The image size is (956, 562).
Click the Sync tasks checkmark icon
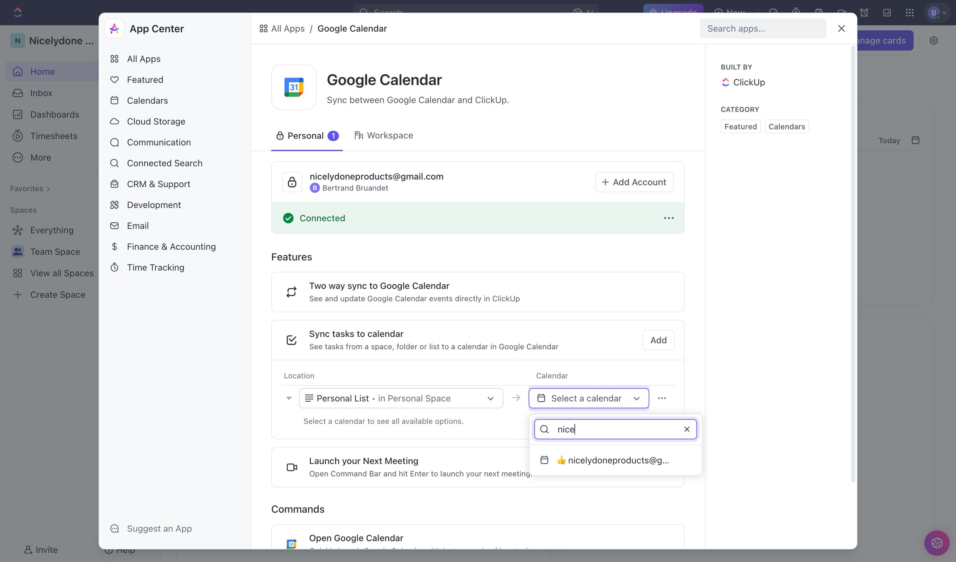pos(292,340)
